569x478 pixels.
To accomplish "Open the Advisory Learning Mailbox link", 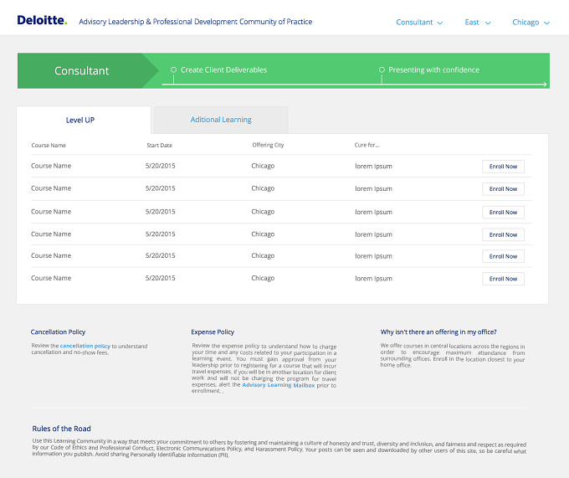I will (279, 385).
